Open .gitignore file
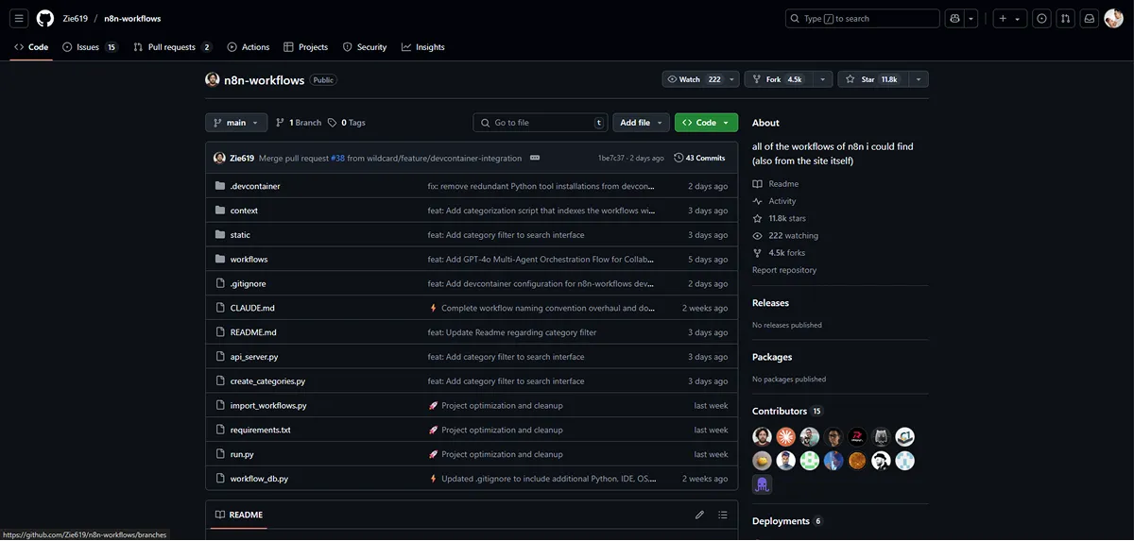 click(x=249, y=283)
